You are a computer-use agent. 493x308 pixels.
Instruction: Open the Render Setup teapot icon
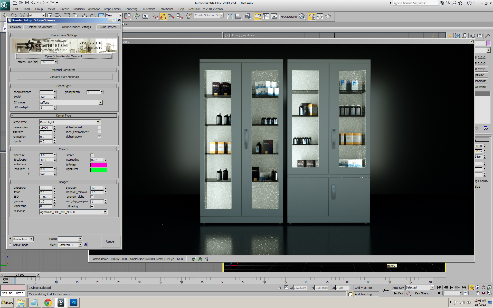[x=311, y=16]
